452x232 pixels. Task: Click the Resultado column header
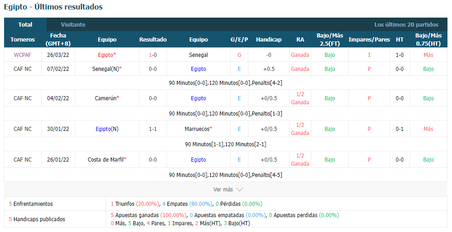point(153,39)
